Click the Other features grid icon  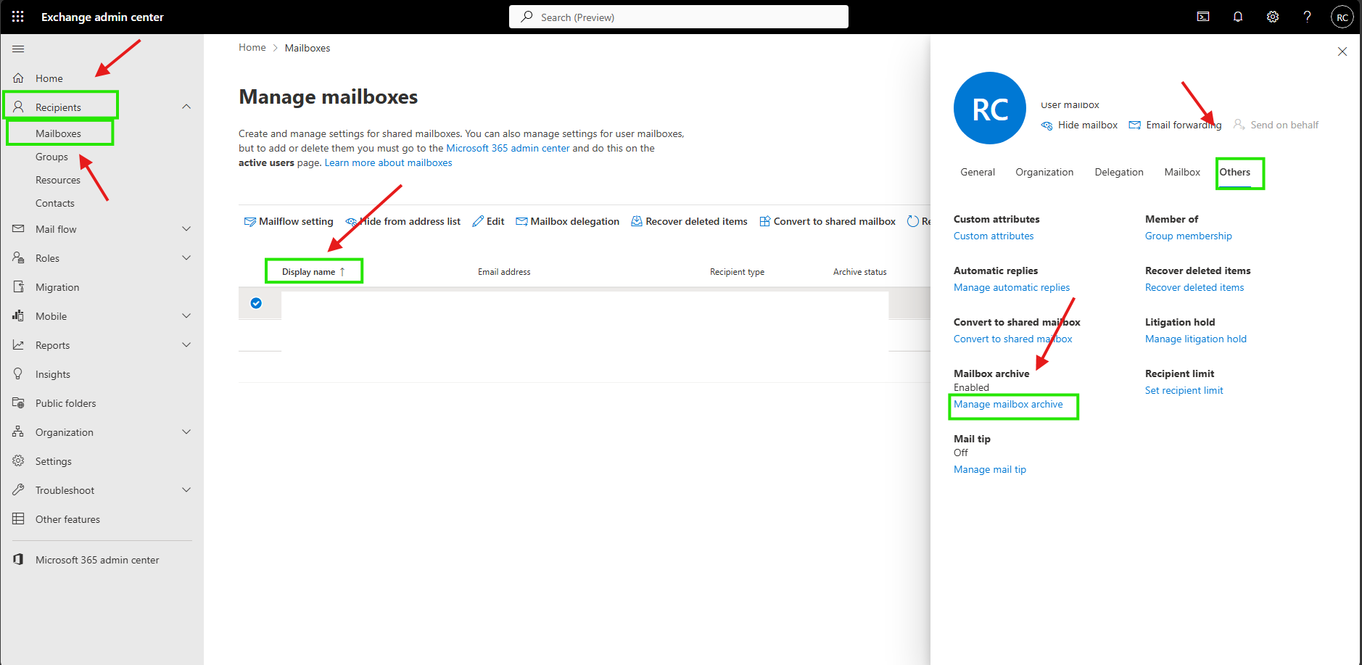(x=19, y=519)
